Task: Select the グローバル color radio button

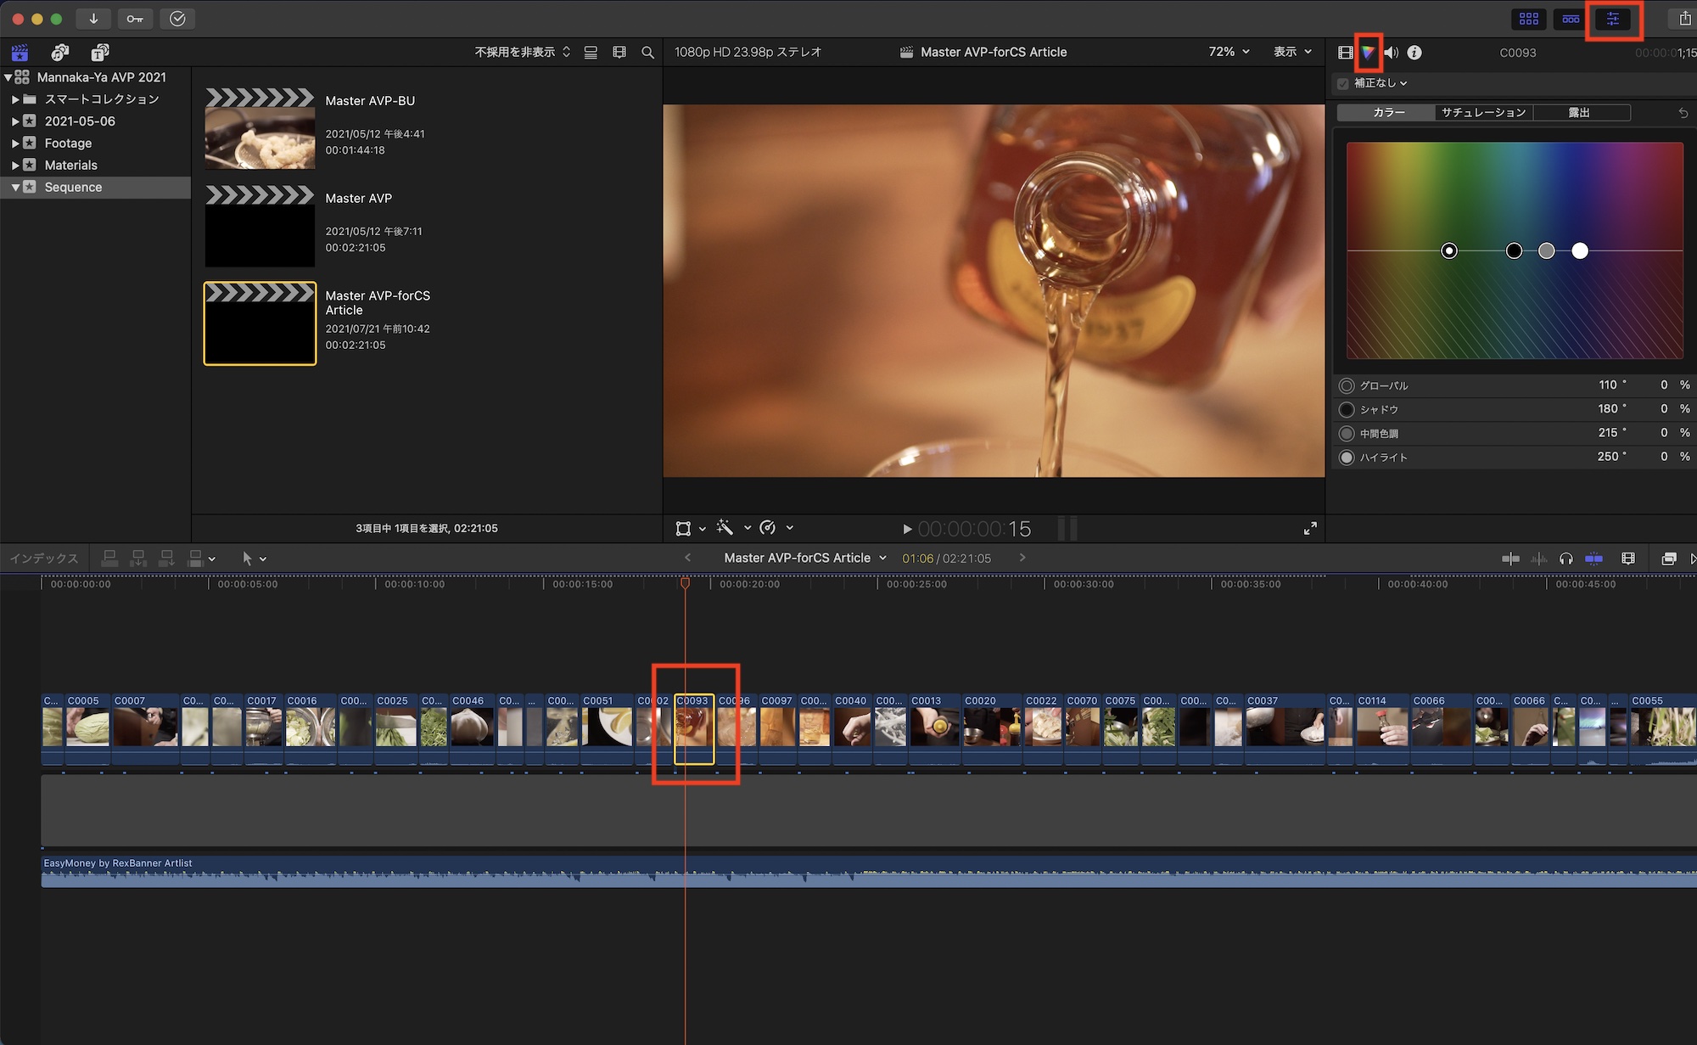Action: pos(1347,385)
